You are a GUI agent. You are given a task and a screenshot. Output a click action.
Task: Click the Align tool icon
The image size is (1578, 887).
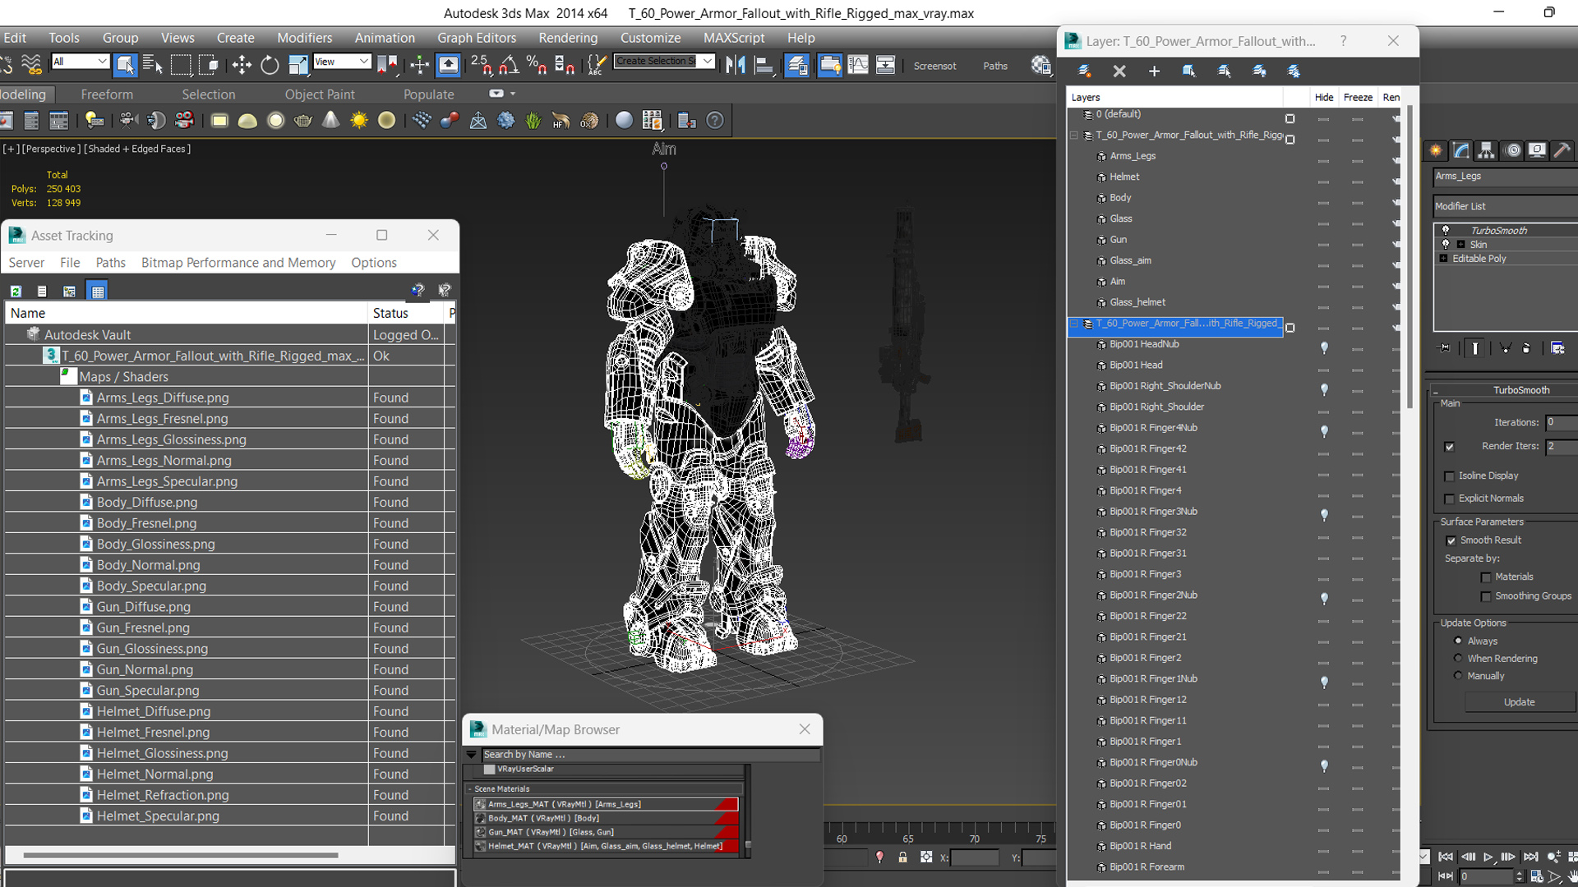[764, 65]
